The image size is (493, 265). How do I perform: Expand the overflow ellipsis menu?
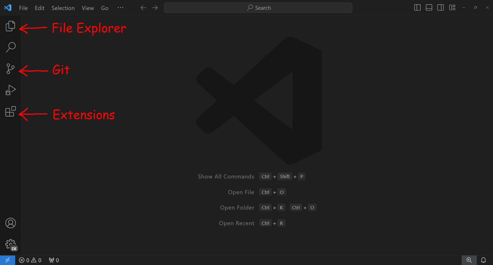(120, 8)
